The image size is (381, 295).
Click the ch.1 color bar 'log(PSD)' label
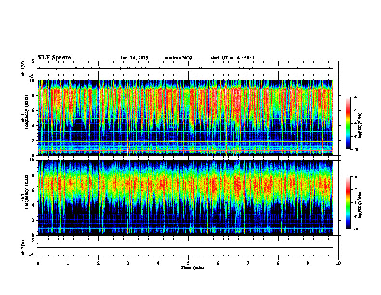tap(360, 126)
